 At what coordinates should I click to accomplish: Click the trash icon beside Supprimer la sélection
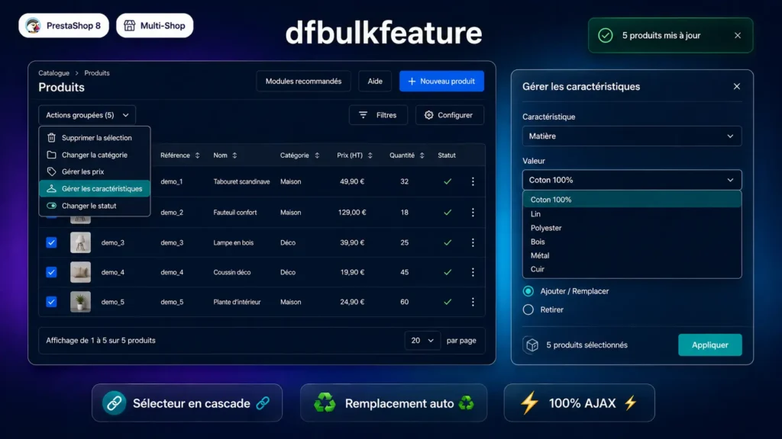(51, 138)
